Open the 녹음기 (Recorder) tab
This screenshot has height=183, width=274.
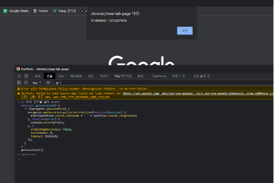tap(178, 76)
